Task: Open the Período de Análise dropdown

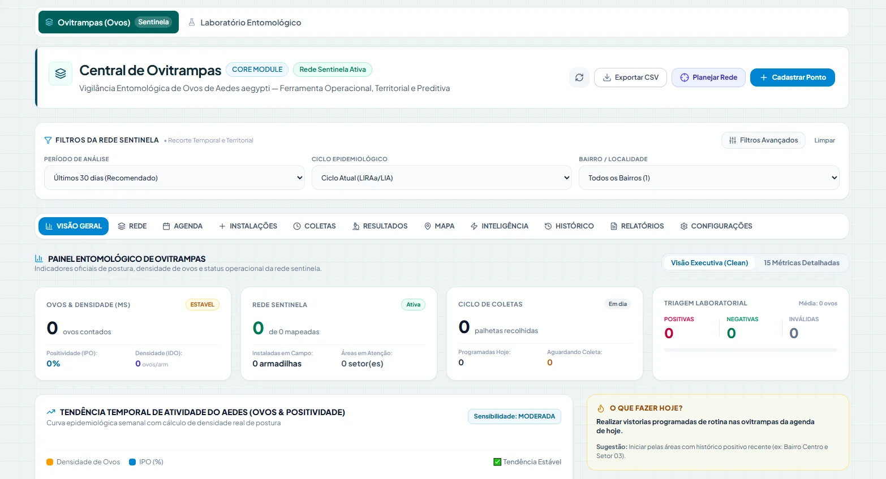Action: tap(174, 178)
